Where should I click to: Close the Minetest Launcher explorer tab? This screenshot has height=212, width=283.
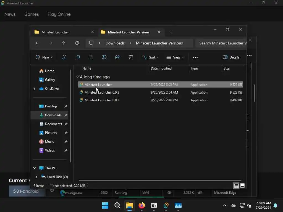tap(92, 32)
